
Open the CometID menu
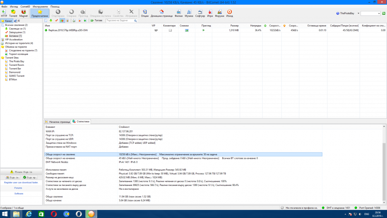click(x=25, y=7)
